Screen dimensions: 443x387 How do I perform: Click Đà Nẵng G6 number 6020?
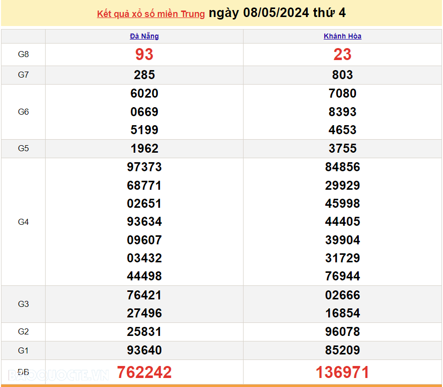coord(144,94)
